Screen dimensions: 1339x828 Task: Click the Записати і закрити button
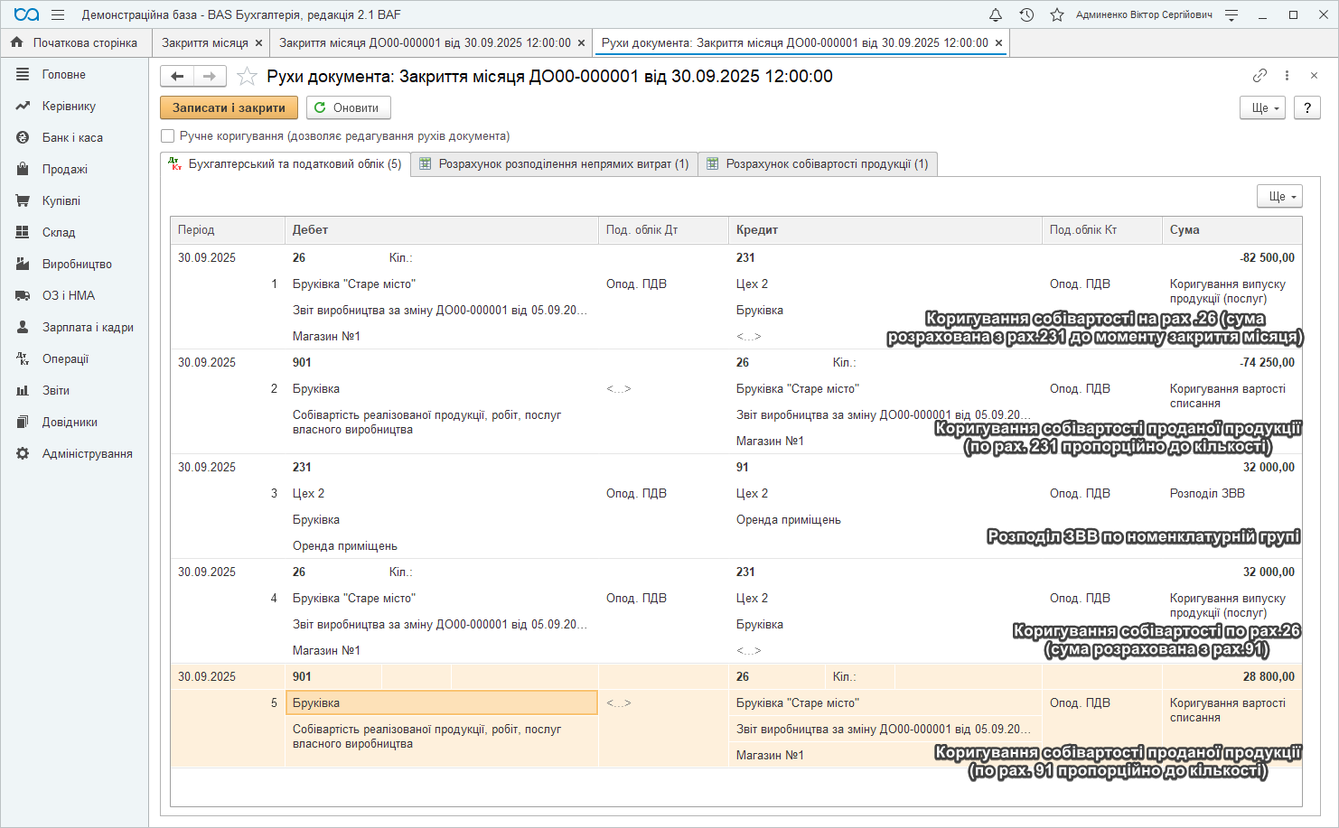coord(229,108)
